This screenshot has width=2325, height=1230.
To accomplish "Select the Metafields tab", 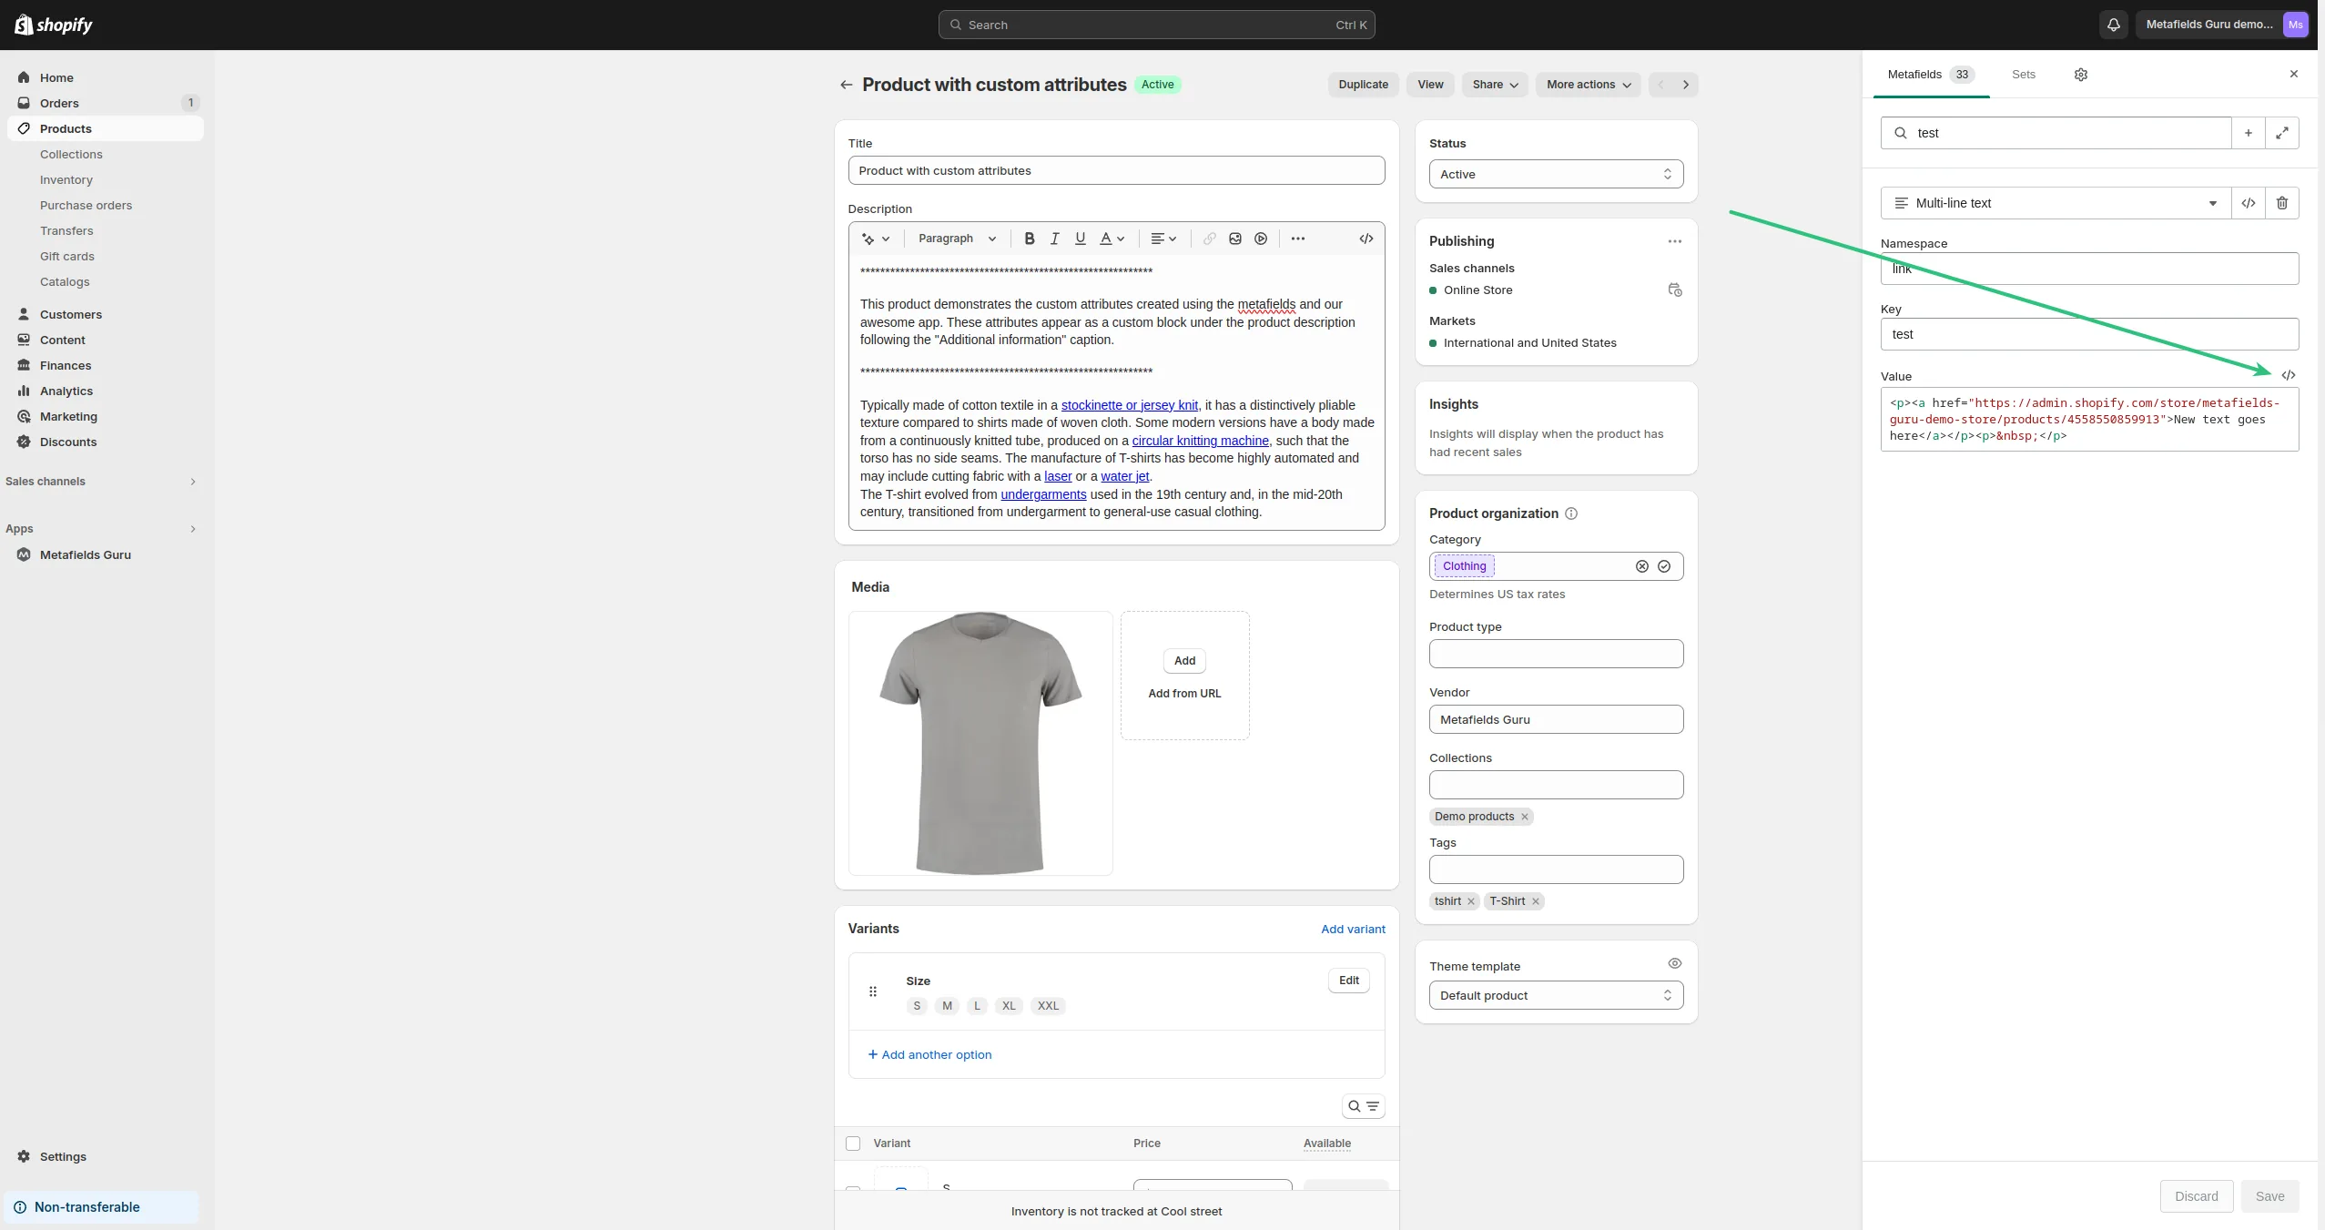I will click(x=1930, y=75).
